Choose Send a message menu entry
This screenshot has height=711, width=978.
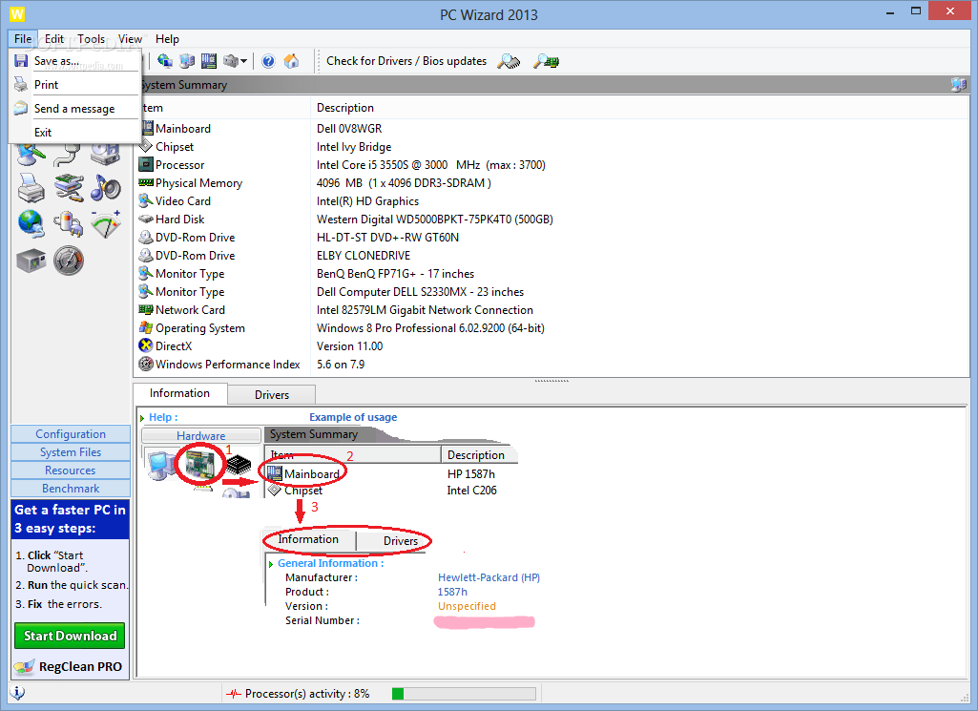(74, 109)
